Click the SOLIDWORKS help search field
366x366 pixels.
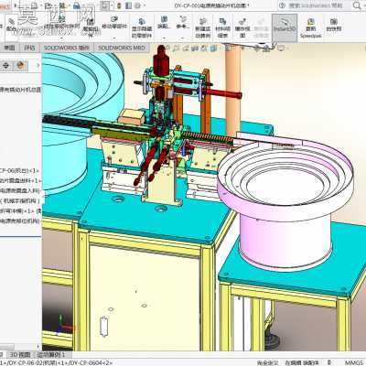click(316, 5)
